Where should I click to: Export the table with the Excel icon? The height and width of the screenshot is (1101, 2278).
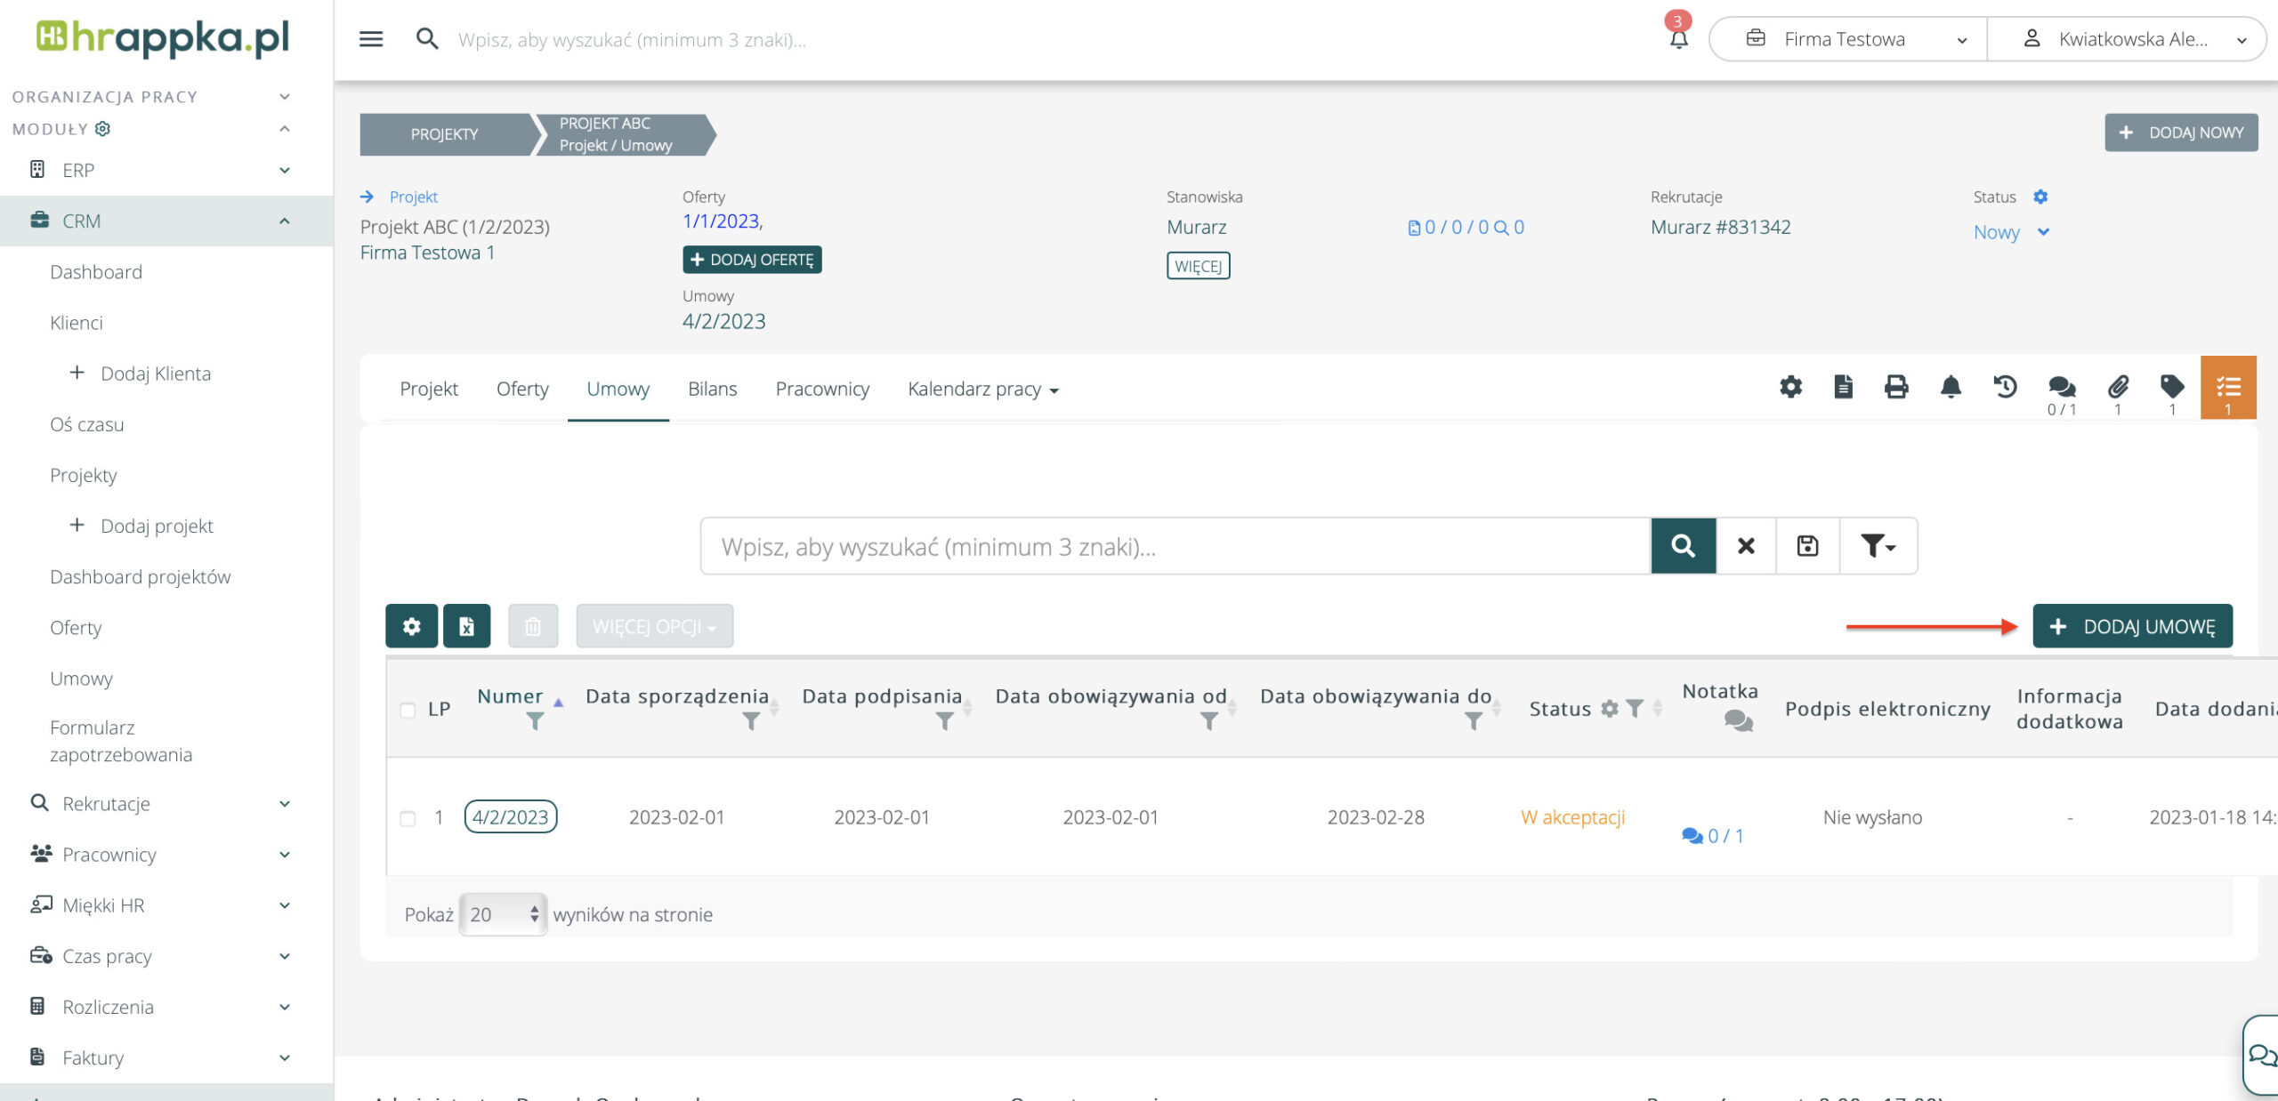pos(466,626)
